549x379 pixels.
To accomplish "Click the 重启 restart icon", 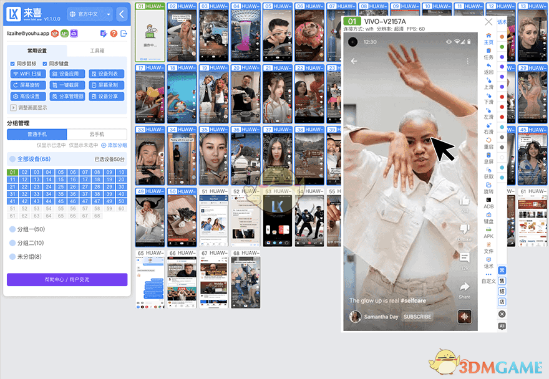I will point(488,140).
